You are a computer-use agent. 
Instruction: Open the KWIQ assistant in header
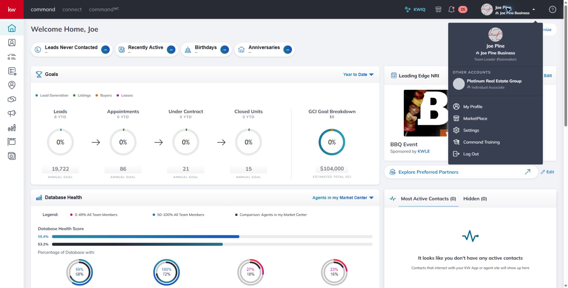415,9
